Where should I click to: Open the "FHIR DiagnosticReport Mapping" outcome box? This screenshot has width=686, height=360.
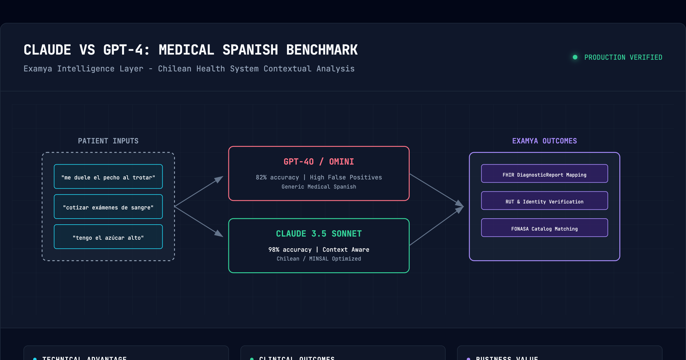click(x=545, y=173)
